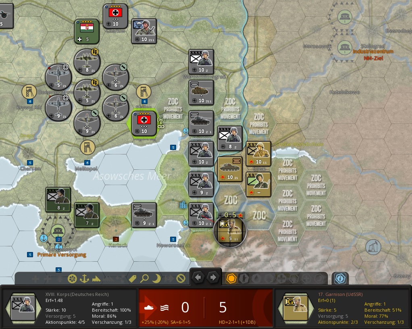Select the German tank unit near Kertsch
The height and width of the screenshot is (329, 412).
(144, 215)
